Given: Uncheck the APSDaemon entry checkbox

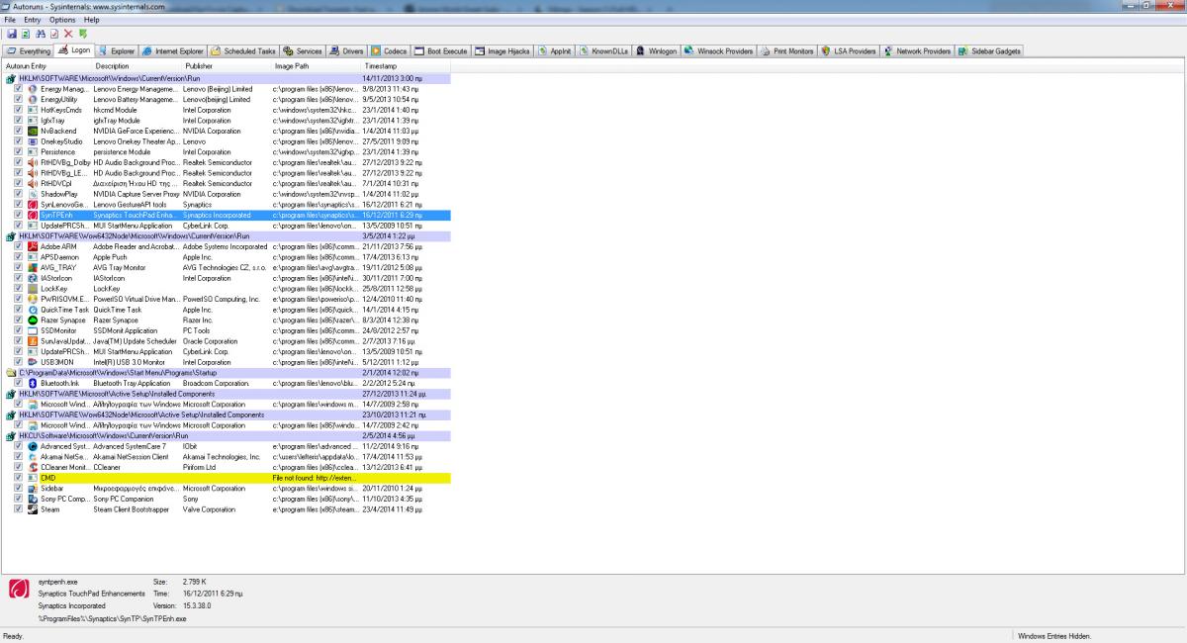Looking at the screenshot, I should (19, 257).
